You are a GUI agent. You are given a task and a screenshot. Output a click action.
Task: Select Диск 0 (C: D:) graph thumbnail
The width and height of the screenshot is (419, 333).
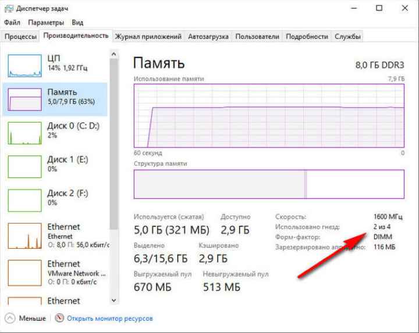(24, 133)
